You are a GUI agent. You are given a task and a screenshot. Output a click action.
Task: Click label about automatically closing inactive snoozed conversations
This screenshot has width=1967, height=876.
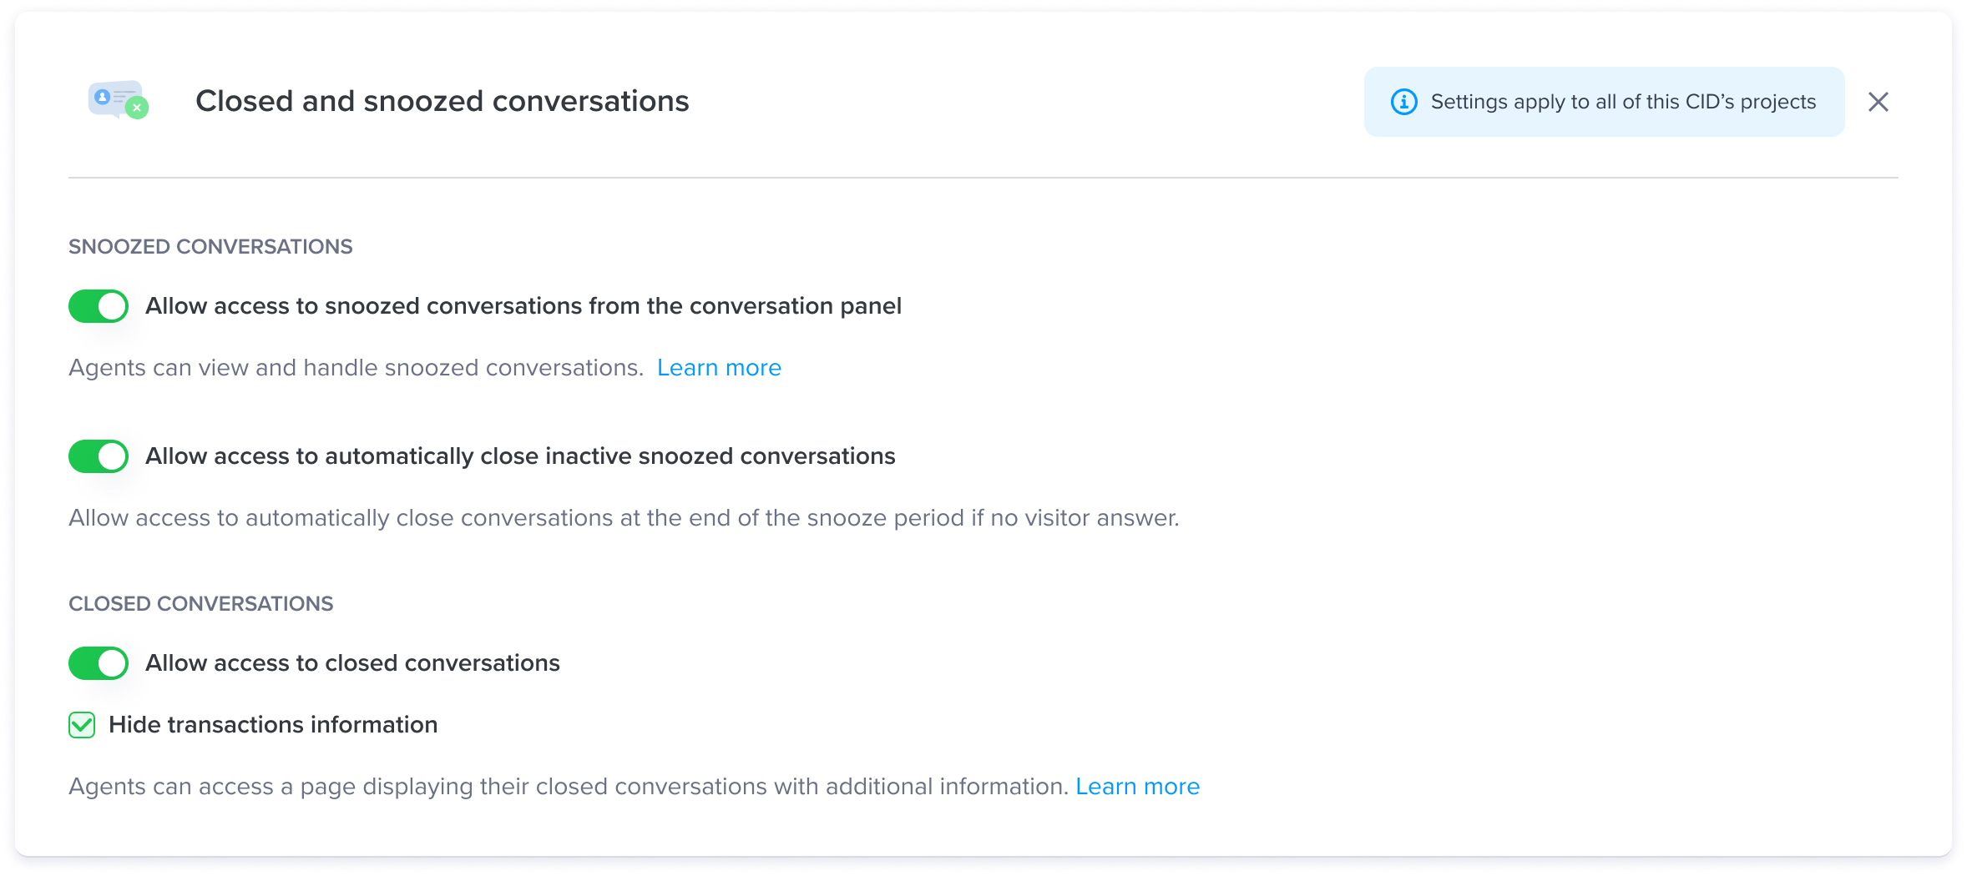click(520, 456)
